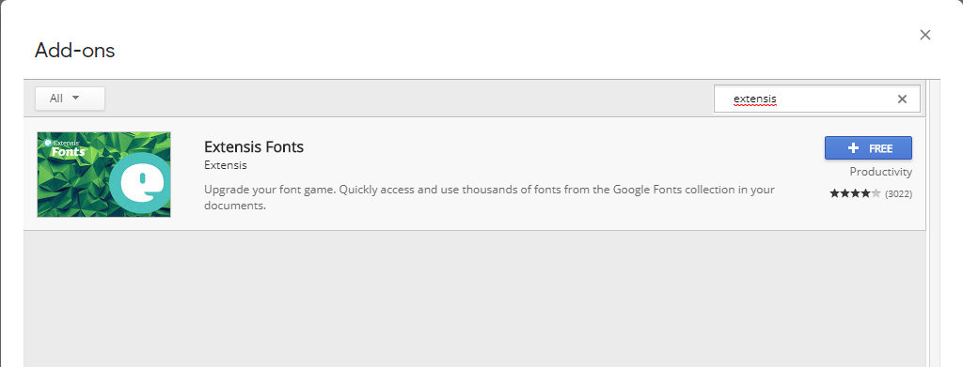Open the Extensis Fonts add-on title
This screenshot has height=367, width=963.
[x=254, y=147]
